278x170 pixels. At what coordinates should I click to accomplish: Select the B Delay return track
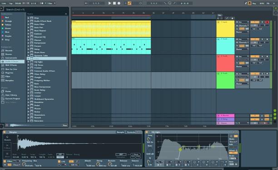pyautogui.click(x=225, y=119)
